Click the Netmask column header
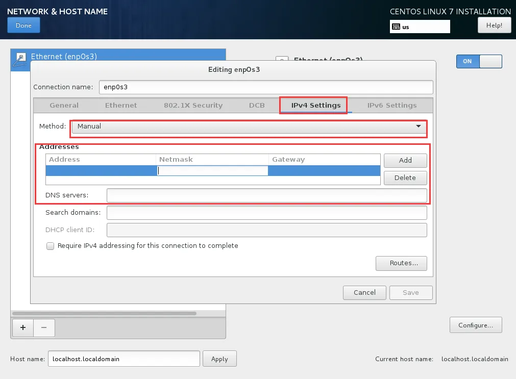 [212, 160]
